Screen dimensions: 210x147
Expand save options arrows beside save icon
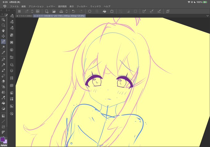[67, 11]
